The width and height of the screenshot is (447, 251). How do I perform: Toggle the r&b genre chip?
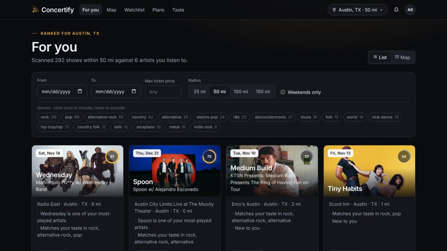pyautogui.click(x=240, y=117)
